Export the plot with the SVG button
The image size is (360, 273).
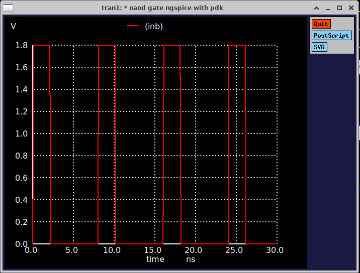pos(319,47)
